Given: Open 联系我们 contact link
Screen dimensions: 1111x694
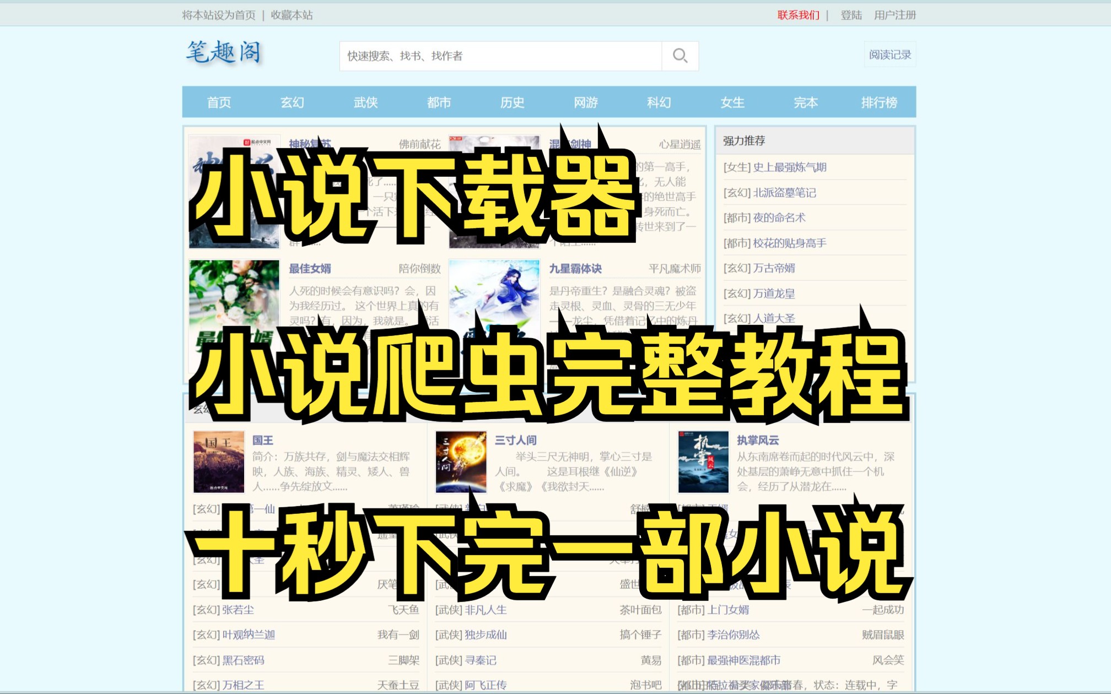Looking at the screenshot, I should point(798,15).
